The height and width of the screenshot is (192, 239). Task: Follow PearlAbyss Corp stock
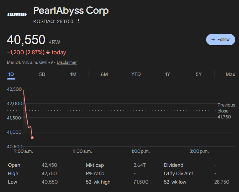(x=220, y=40)
